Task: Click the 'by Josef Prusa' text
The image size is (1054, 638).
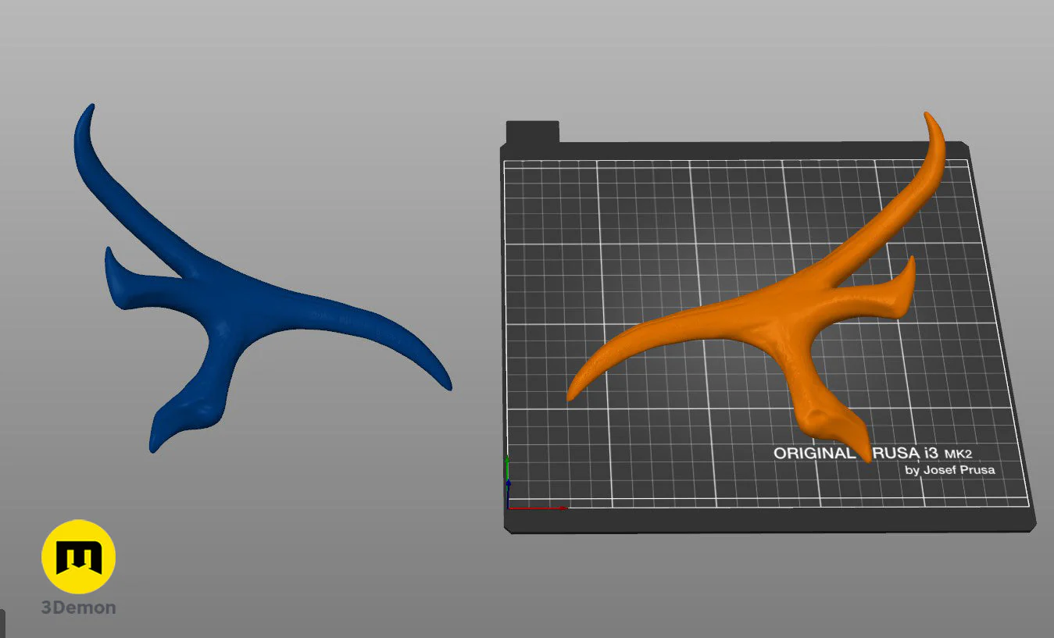Action: coord(949,470)
